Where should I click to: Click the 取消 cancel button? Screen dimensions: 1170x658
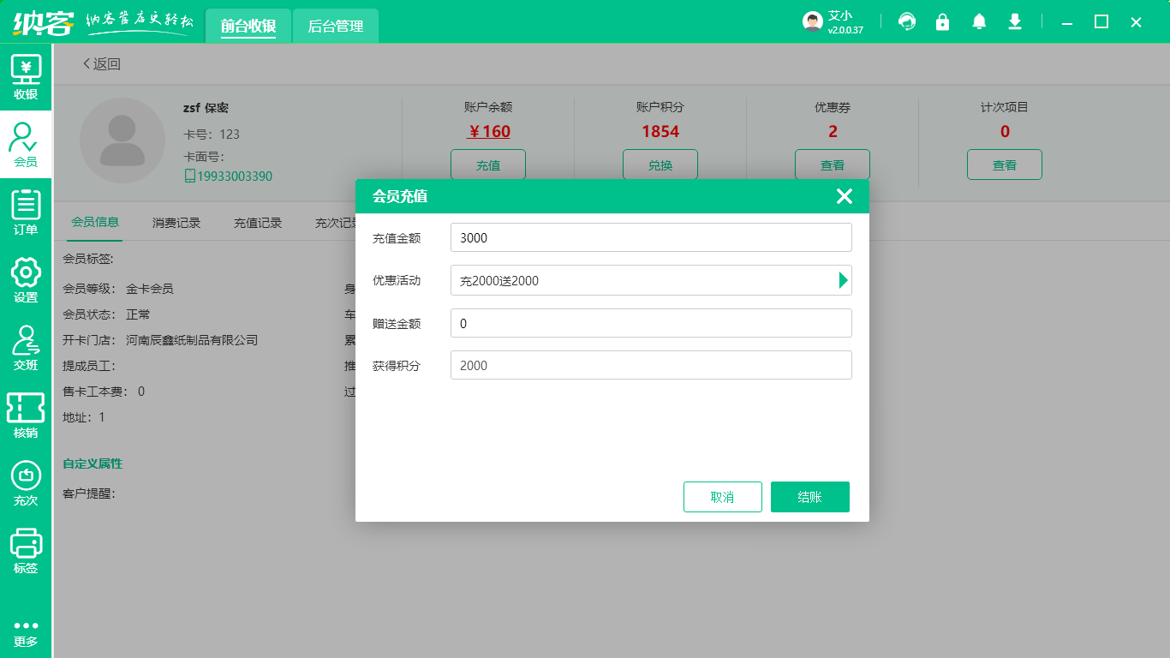pos(722,497)
